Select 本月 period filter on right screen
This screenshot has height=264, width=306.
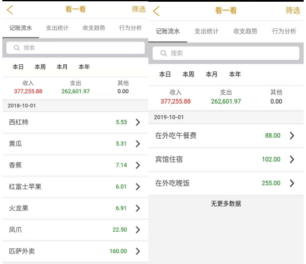click(212, 74)
